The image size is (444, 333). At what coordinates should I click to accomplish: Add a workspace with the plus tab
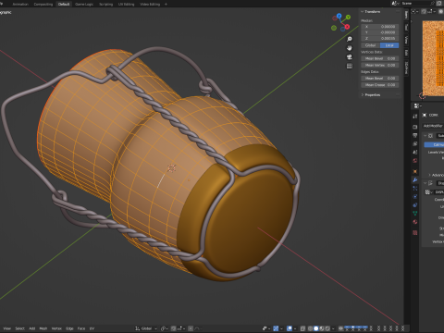click(166, 5)
